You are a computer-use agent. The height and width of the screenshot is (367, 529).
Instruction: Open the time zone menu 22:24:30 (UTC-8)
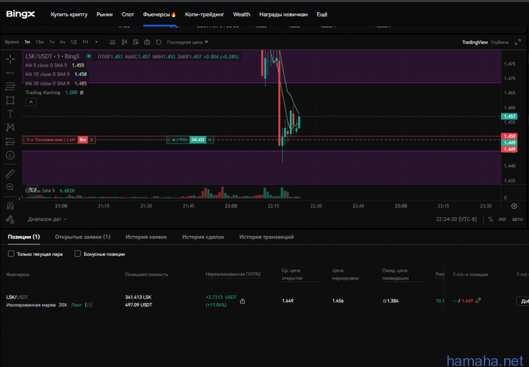tap(456, 219)
